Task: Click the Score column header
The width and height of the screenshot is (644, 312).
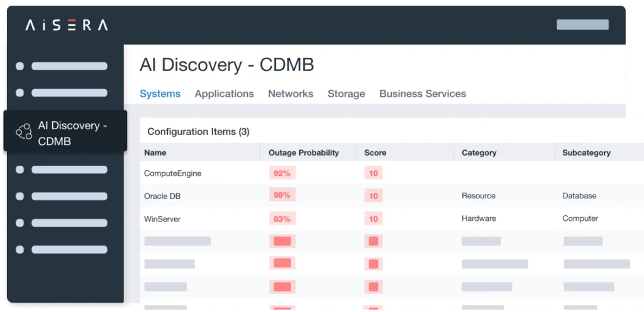Action: click(x=375, y=153)
